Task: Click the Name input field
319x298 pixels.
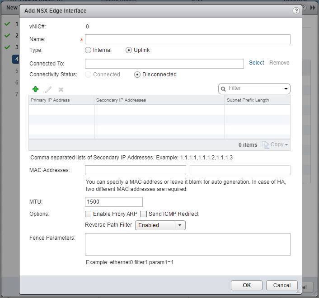Action: click(x=188, y=40)
